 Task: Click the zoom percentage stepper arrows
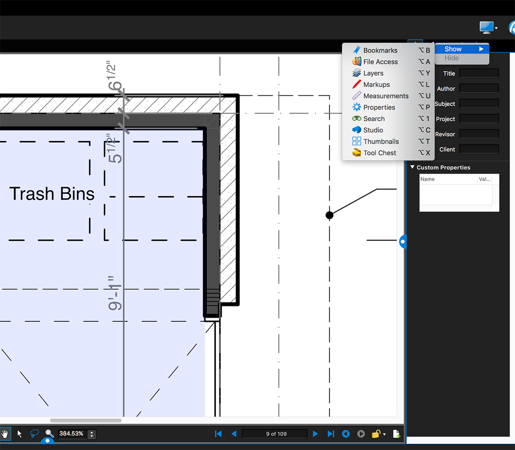92,434
